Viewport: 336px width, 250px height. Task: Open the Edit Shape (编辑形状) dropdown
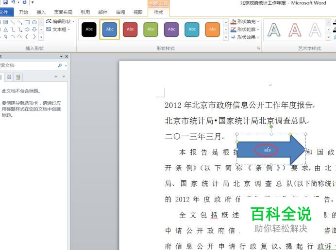pyautogui.click(x=60, y=21)
